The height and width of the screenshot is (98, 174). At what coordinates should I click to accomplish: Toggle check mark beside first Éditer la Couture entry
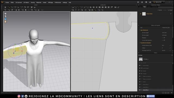[140, 76]
